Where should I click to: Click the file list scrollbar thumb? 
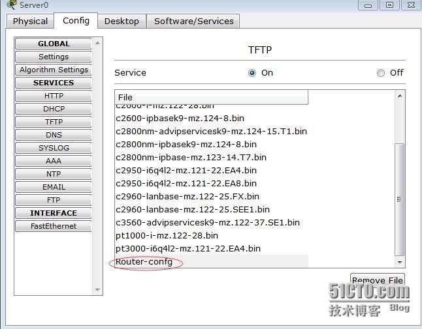400,199
